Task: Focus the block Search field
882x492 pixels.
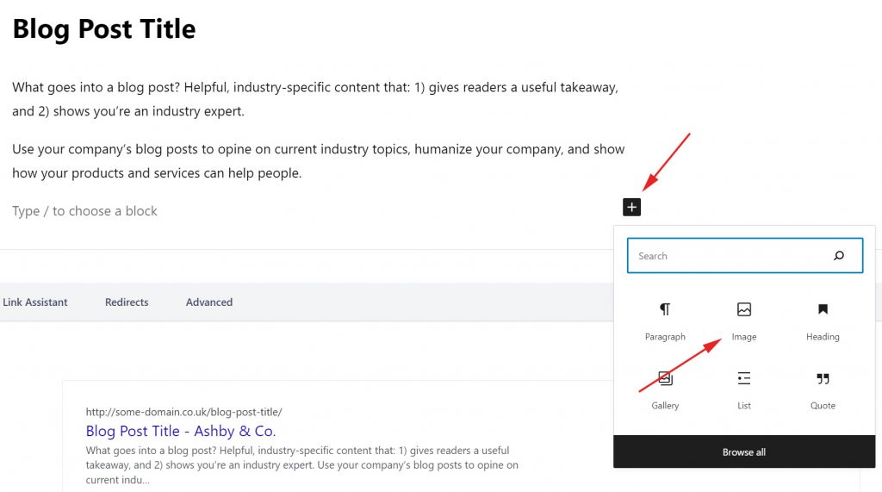Action: (x=745, y=256)
